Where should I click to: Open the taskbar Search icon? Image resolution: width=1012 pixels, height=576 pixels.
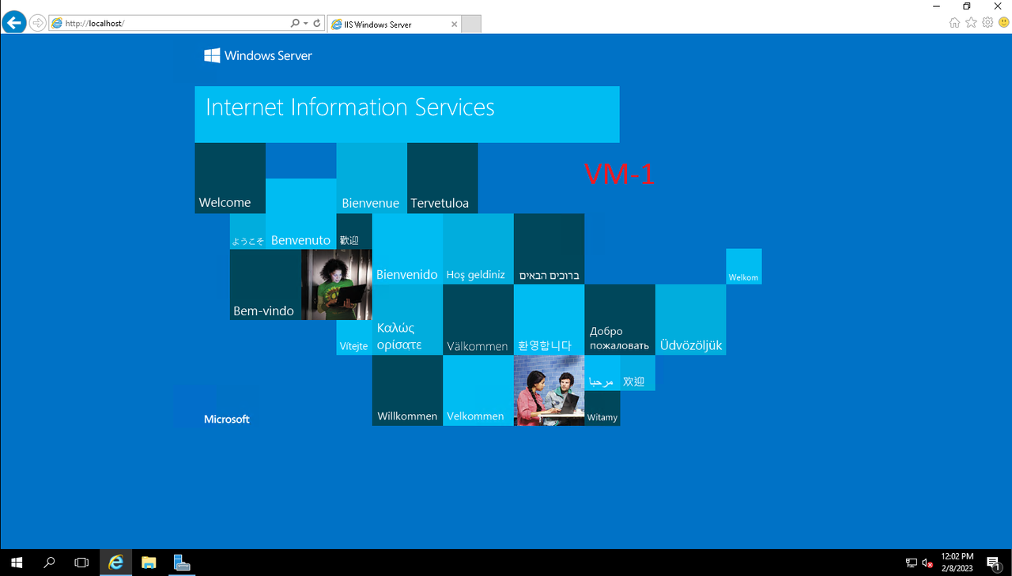[48, 563]
